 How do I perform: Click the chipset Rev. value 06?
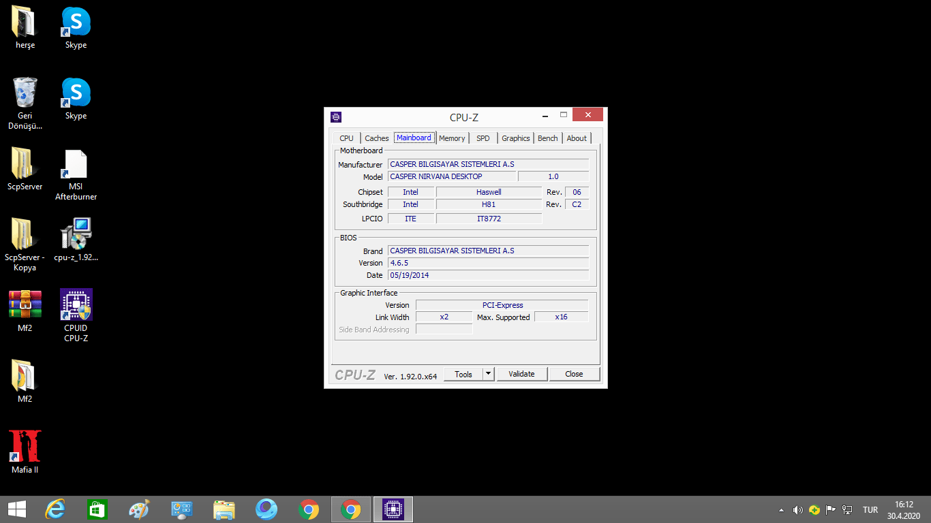(577, 192)
